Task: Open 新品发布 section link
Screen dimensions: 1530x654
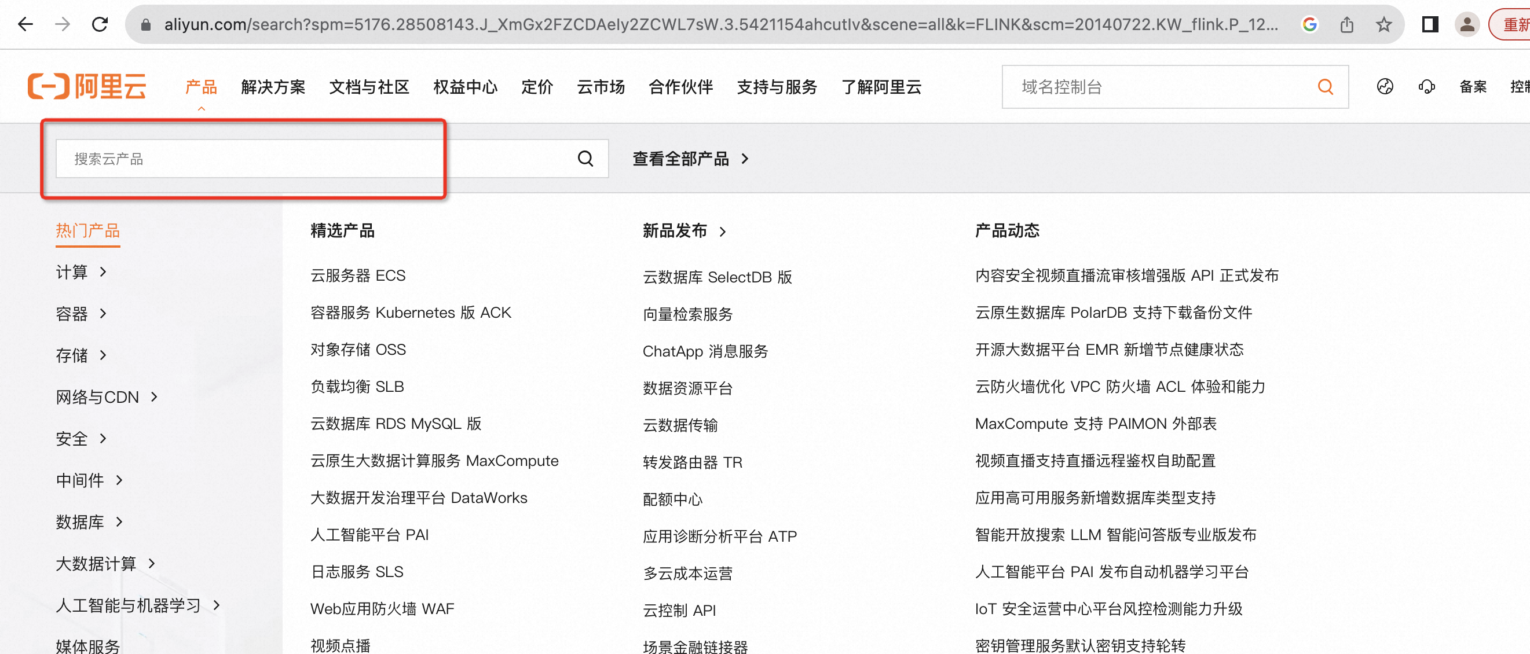Action: [x=685, y=230]
